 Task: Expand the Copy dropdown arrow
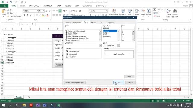15,13
